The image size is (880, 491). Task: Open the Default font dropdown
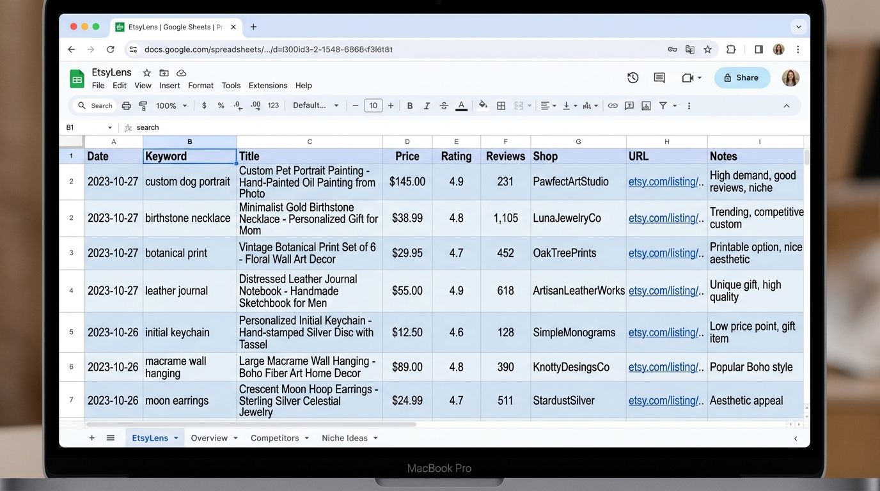315,105
